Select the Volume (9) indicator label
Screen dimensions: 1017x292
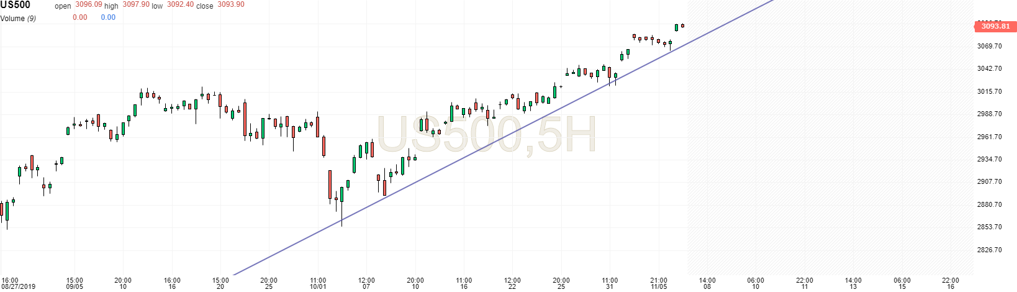click(18, 19)
